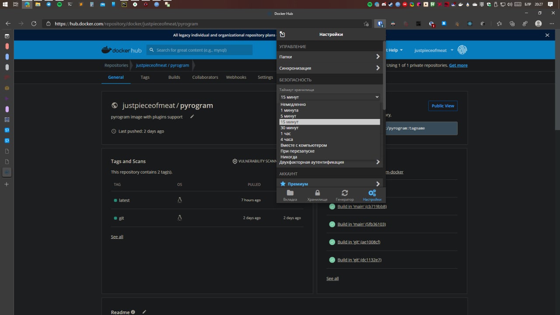
Task: Click the Public View button
Action: coord(443,105)
